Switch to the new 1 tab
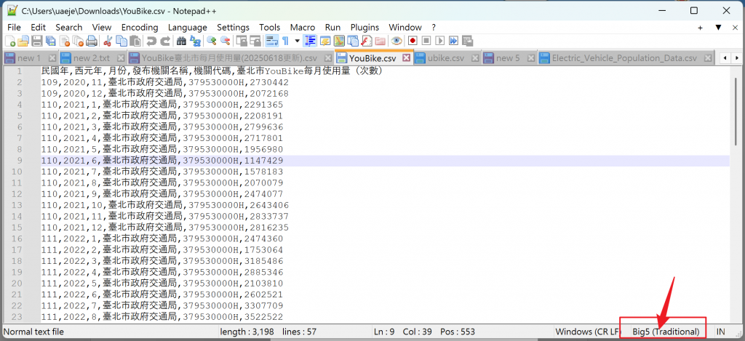745x341 pixels. (x=29, y=58)
